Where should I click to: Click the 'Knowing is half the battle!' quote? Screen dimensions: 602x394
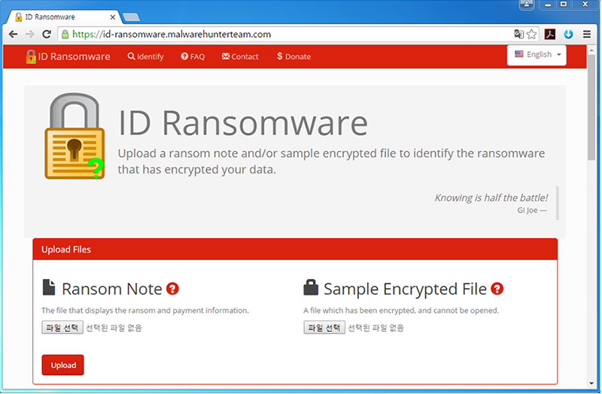[x=491, y=198]
